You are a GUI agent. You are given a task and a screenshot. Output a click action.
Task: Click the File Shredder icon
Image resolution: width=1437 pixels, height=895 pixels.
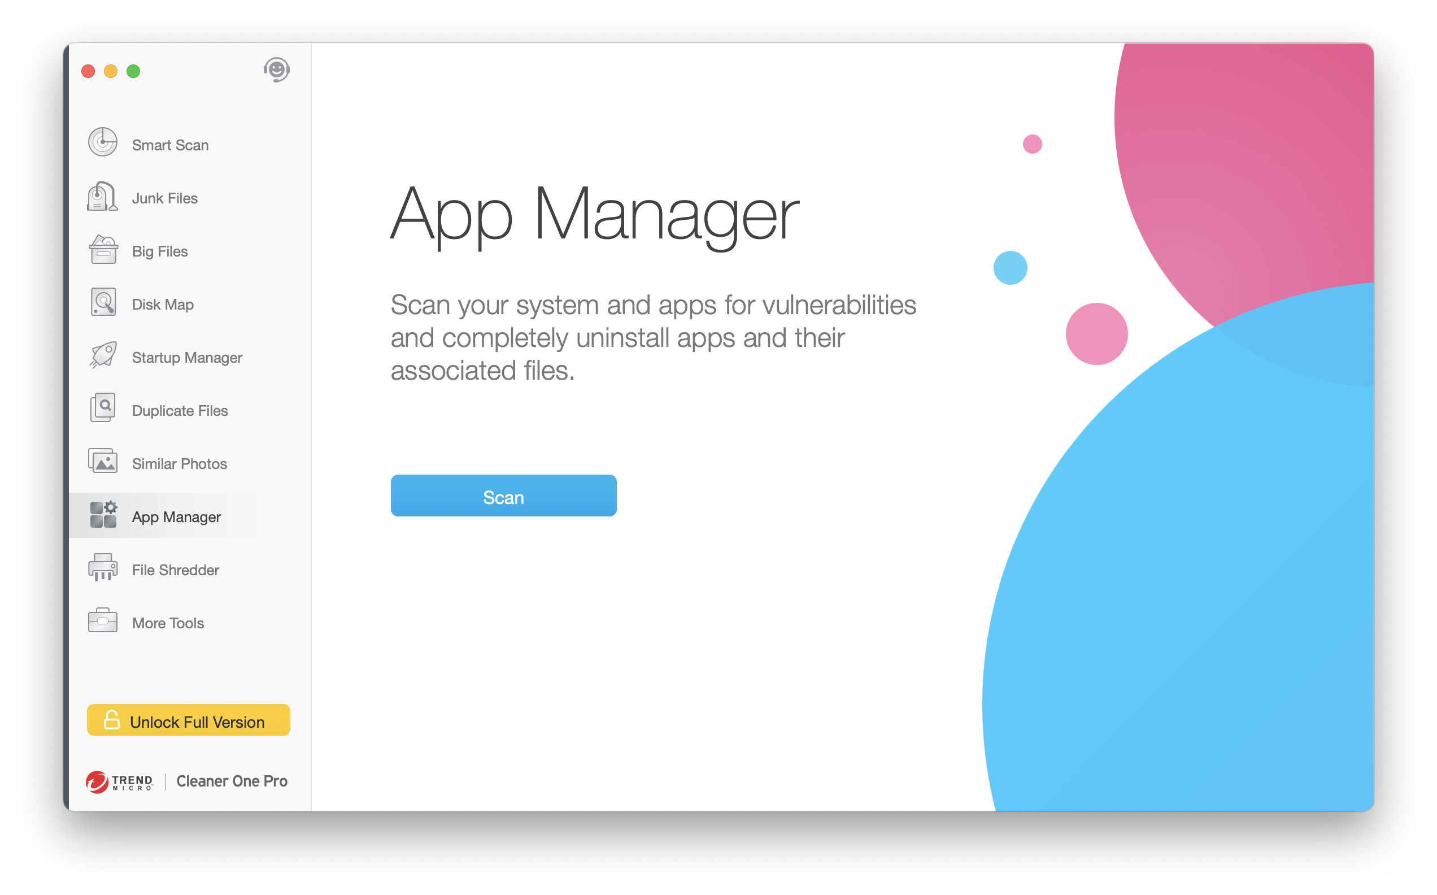103,568
